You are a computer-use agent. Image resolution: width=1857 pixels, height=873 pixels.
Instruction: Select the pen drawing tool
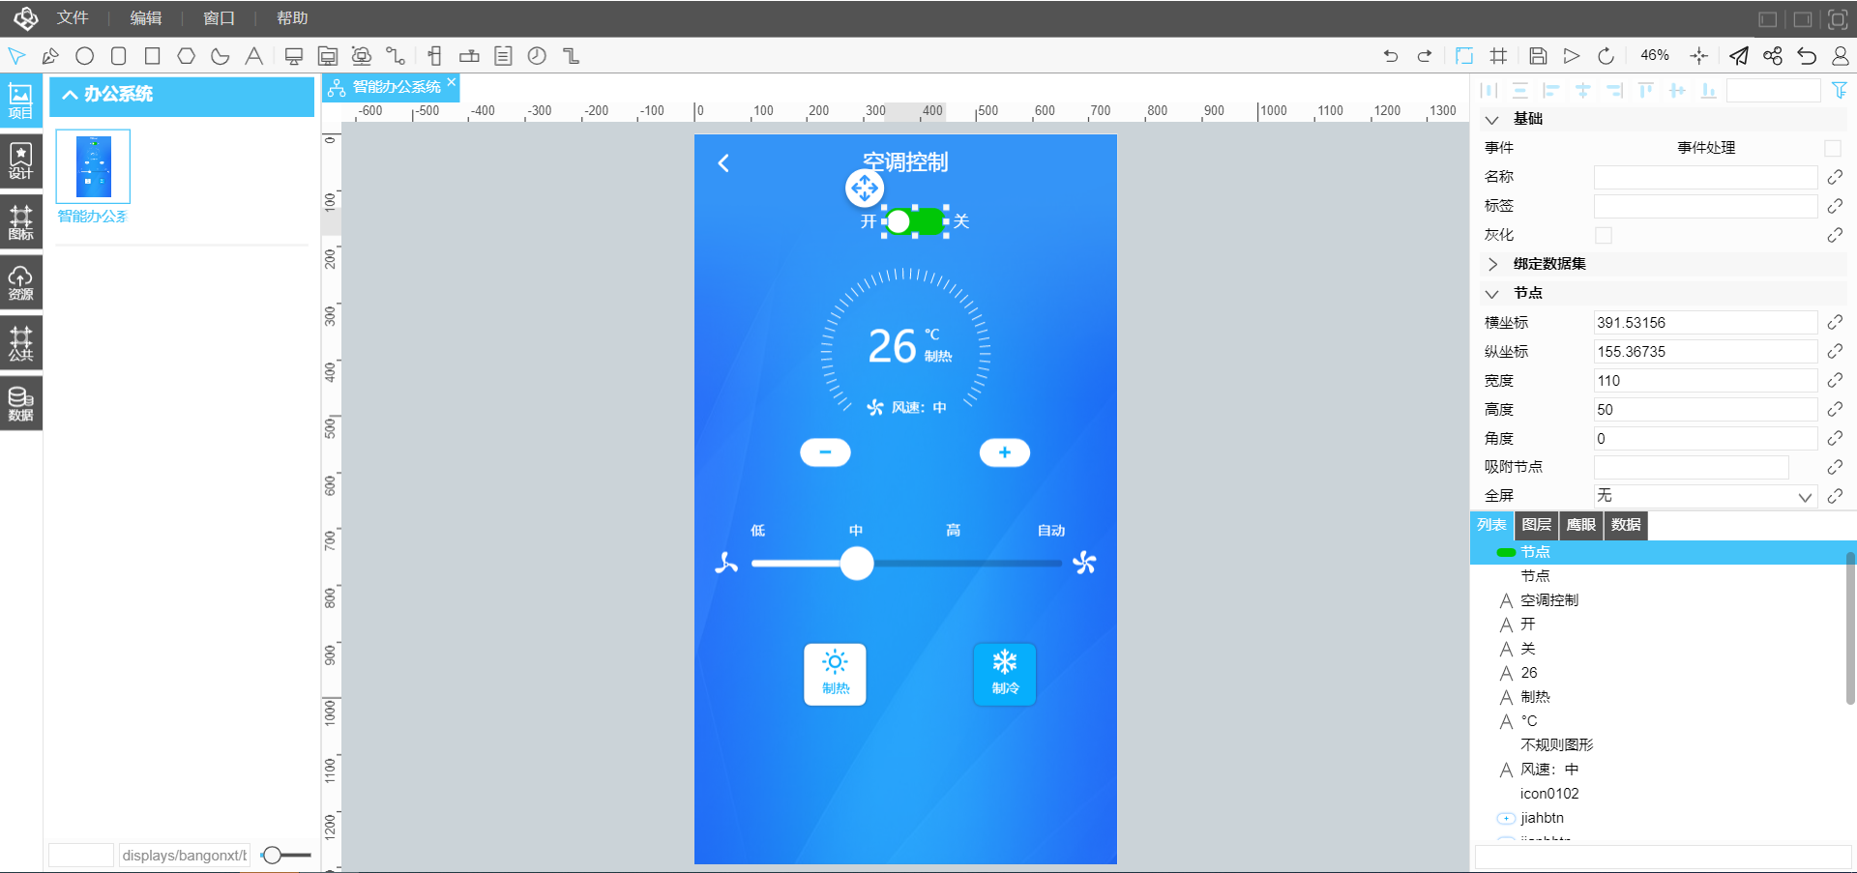click(50, 56)
